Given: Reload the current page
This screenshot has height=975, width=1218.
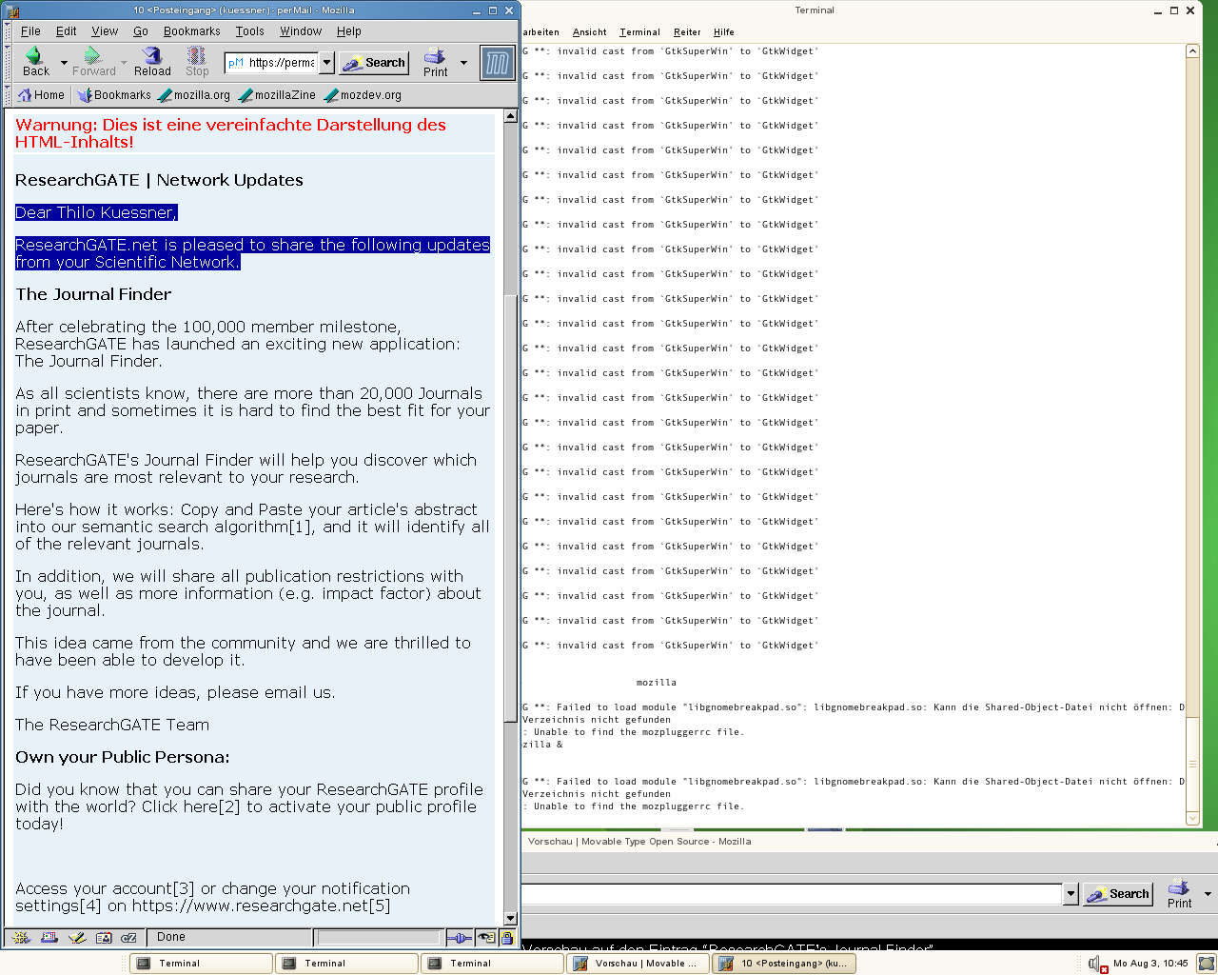Looking at the screenshot, I should pos(152,62).
